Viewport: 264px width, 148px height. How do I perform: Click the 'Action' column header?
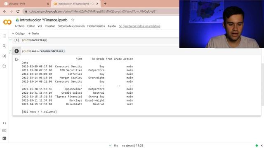click(128, 59)
